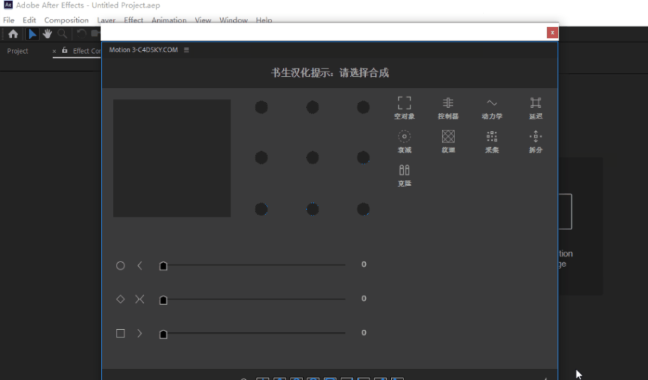Open the Effect menu
The image size is (648, 380).
pyautogui.click(x=133, y=20)
